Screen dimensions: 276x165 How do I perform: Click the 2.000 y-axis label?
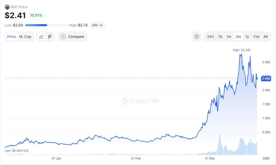coord(266,90)
